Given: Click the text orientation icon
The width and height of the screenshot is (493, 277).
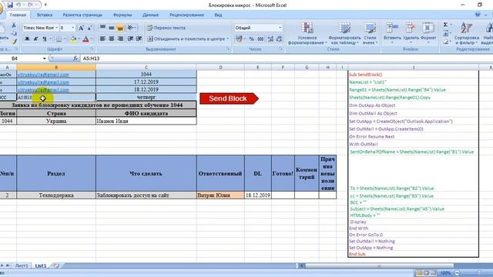Looking at the screenshot, I should point(130,28).
